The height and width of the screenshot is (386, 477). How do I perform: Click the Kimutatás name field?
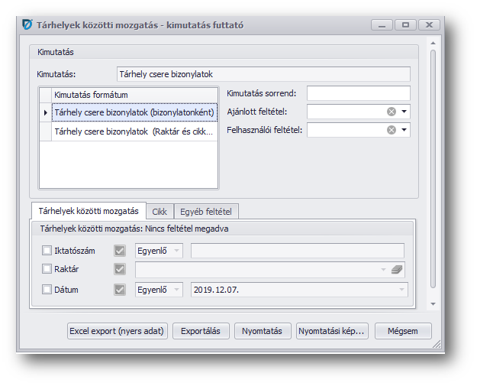pyautogui.click(x=263, y=74)
